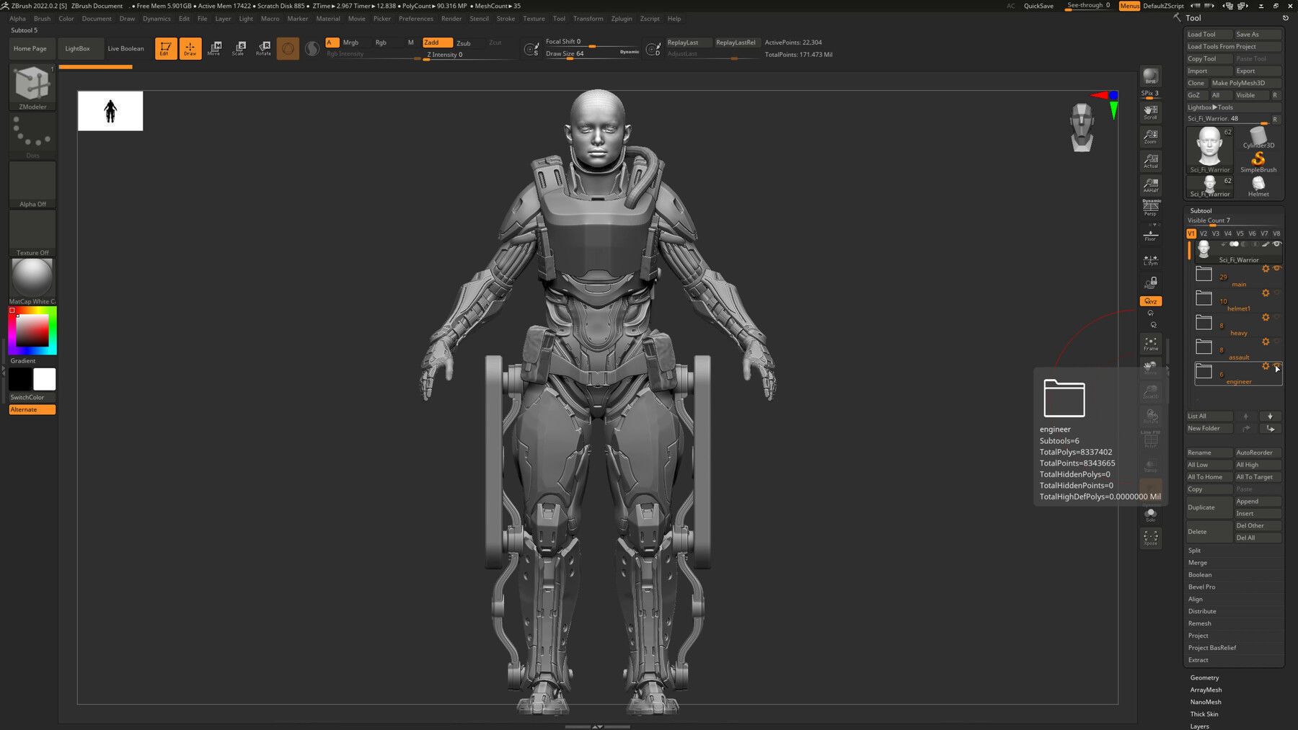Toggle L.Sym local symmetry
Image resolution: width=1298 pixels, height=730 pixels.
[1150, 259]
